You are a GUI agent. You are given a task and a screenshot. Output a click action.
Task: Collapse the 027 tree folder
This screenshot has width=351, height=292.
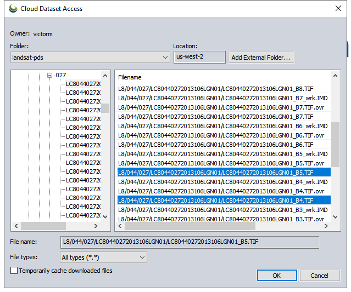[49, 75]
